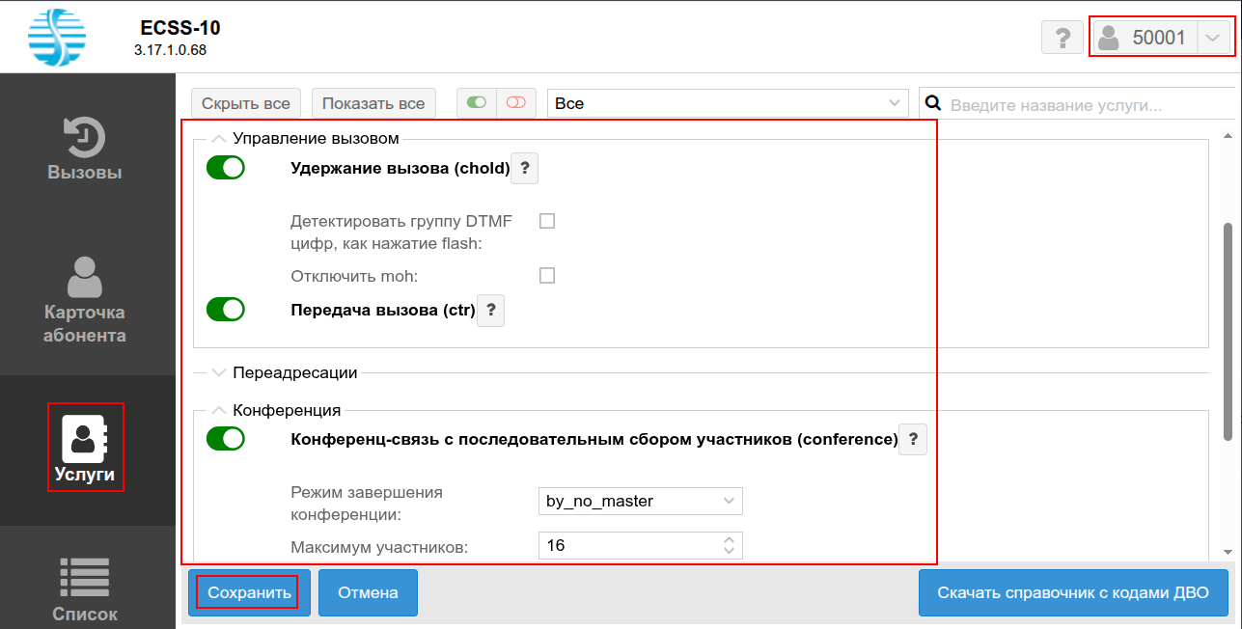Image resolution: width=1242 pixels, height=629 pixels.
Task: Open help for Передача вызова (ctr)
Action: (x=491, y=311)
